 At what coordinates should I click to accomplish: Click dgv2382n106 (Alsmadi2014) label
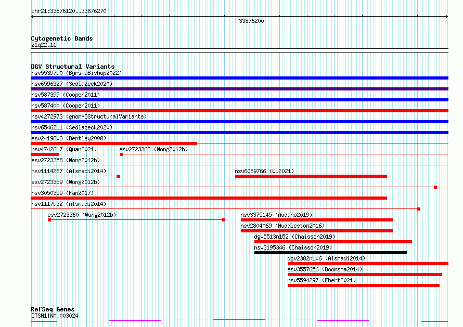point(326,258)
